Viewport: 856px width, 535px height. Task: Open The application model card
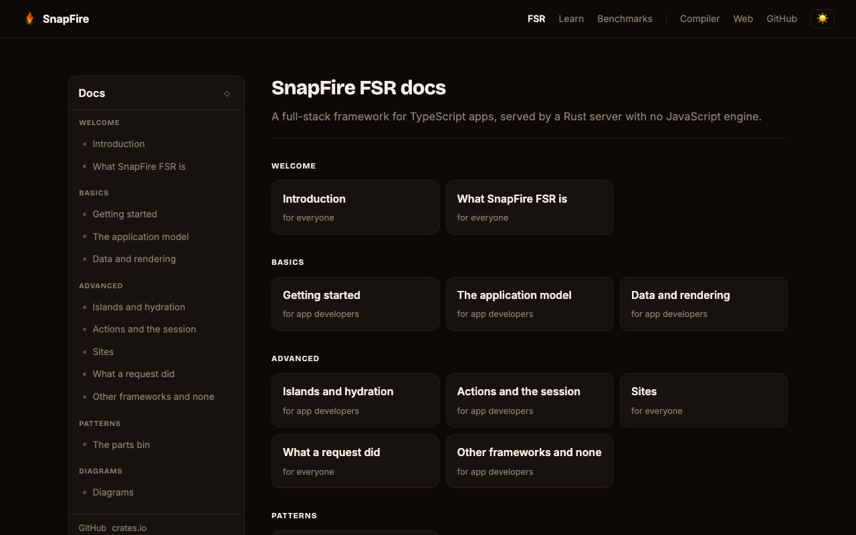pyautogui.click(x=530, y=304)
